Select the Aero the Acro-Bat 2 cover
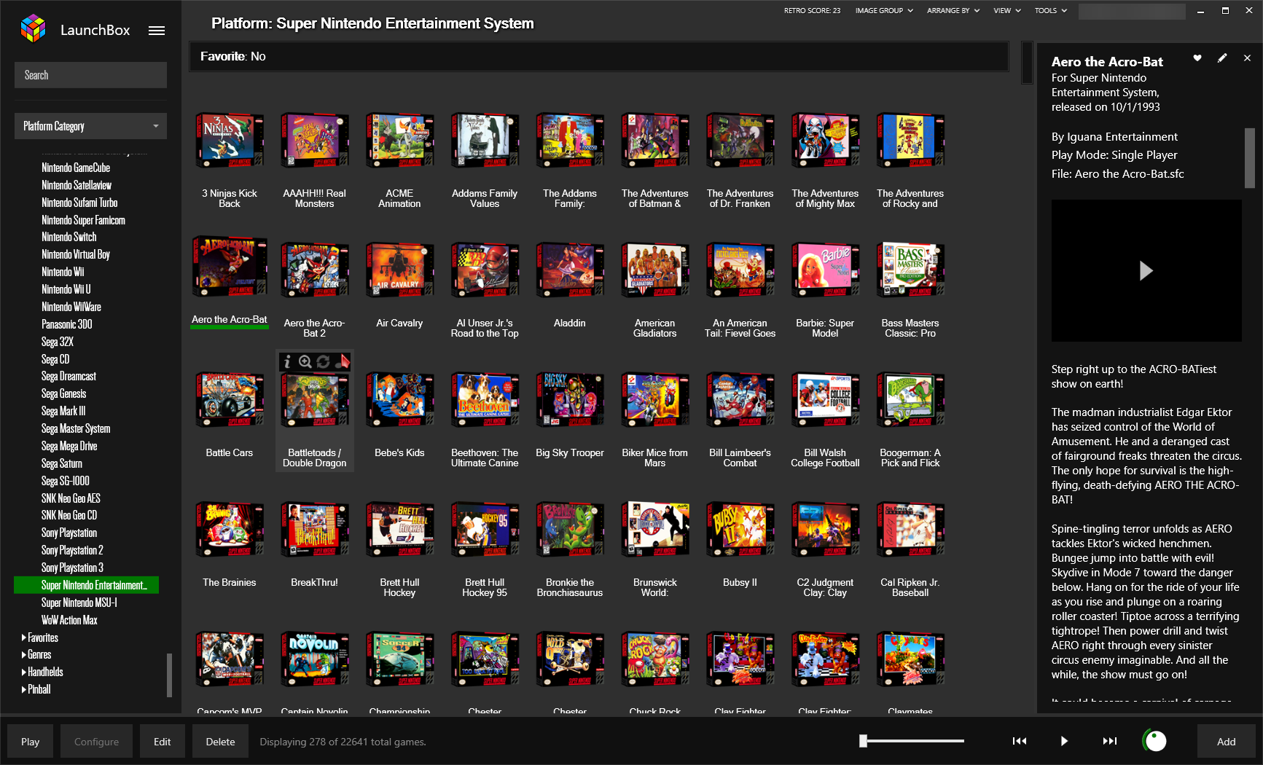 [315, 270]
